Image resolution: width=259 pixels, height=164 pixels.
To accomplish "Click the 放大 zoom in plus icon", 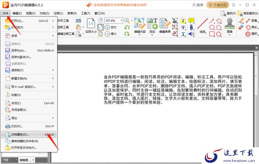I will (x=107, y=27).
